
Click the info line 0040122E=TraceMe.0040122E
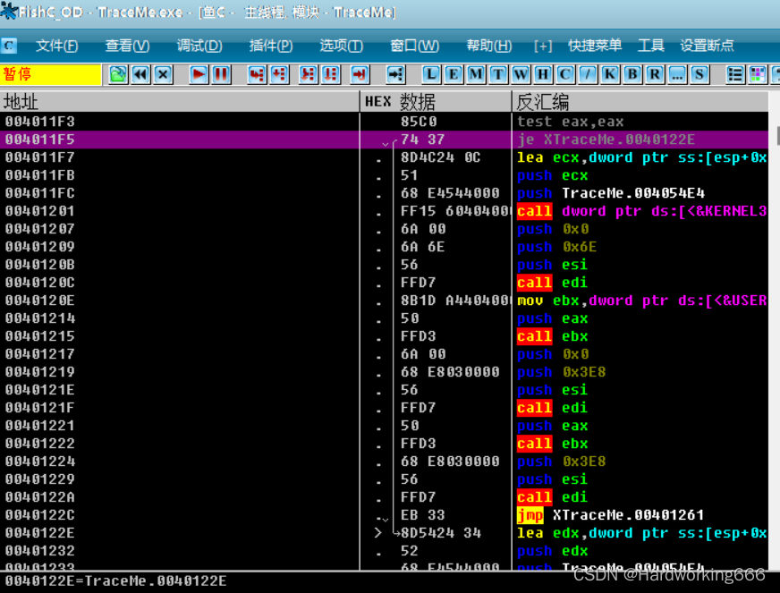click(115, 580)
